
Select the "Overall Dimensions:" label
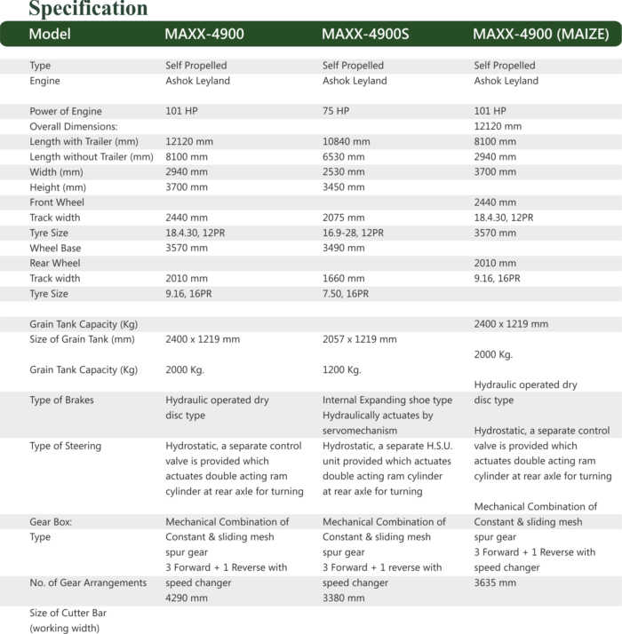[74, 127]
